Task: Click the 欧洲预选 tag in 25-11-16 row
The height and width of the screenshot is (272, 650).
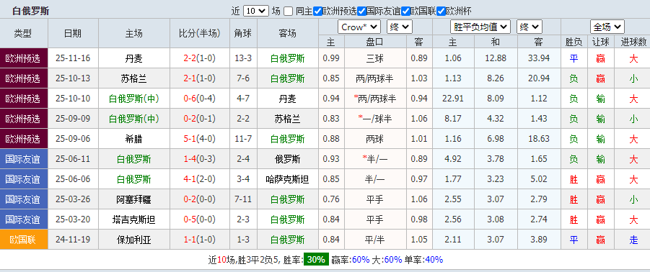Action: point(24,58)
